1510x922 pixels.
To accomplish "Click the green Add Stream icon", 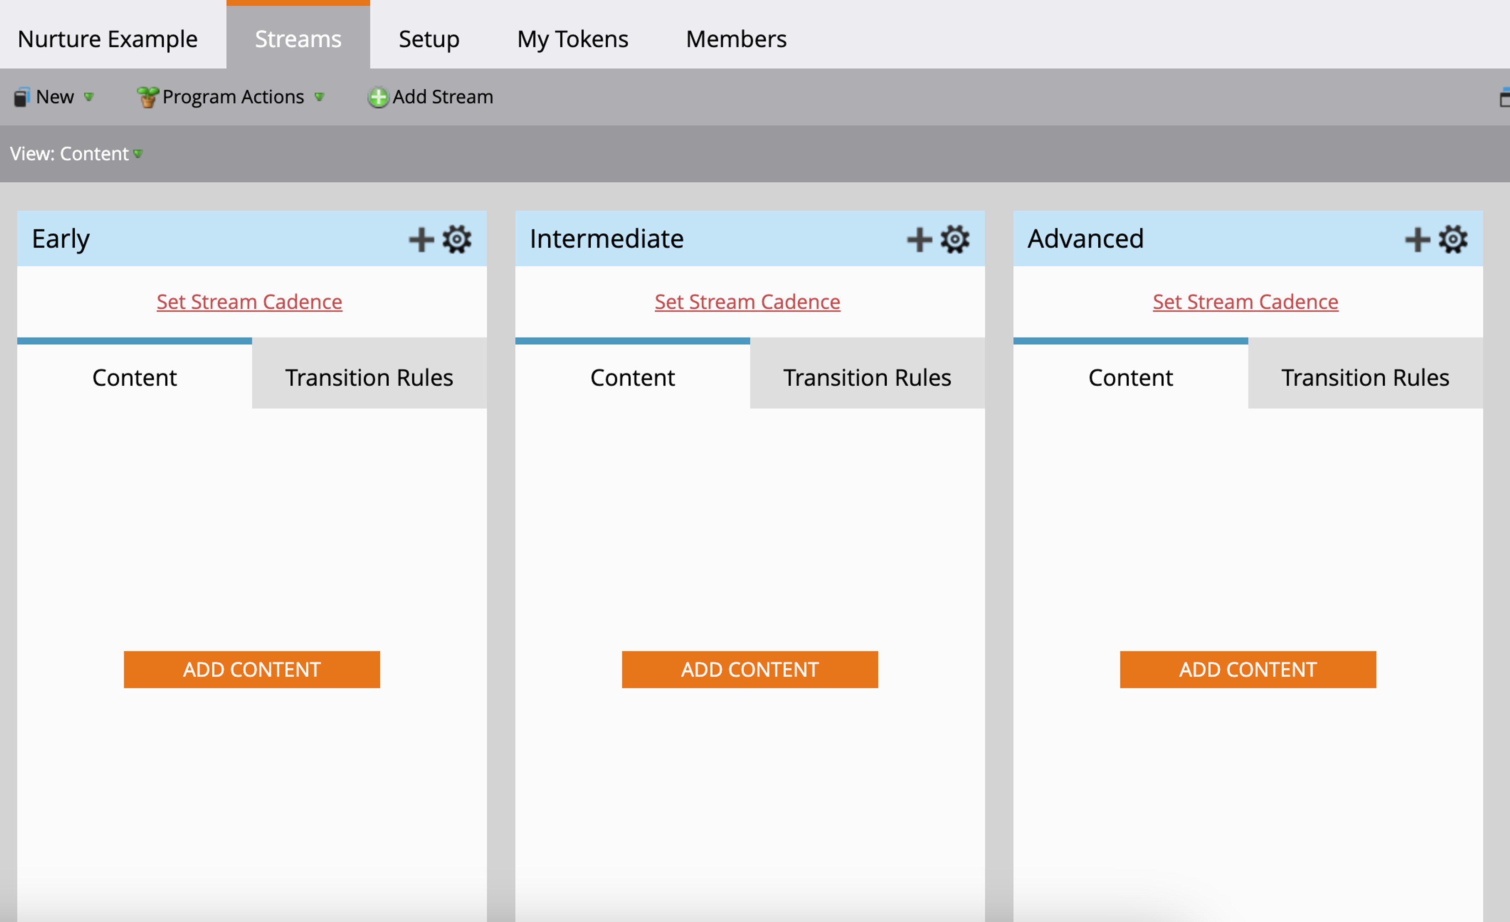I will pos(378,97).
